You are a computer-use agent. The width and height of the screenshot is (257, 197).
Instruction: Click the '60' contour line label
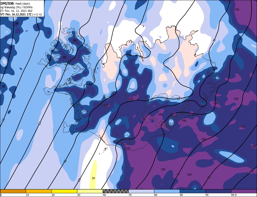coord(50,60)
